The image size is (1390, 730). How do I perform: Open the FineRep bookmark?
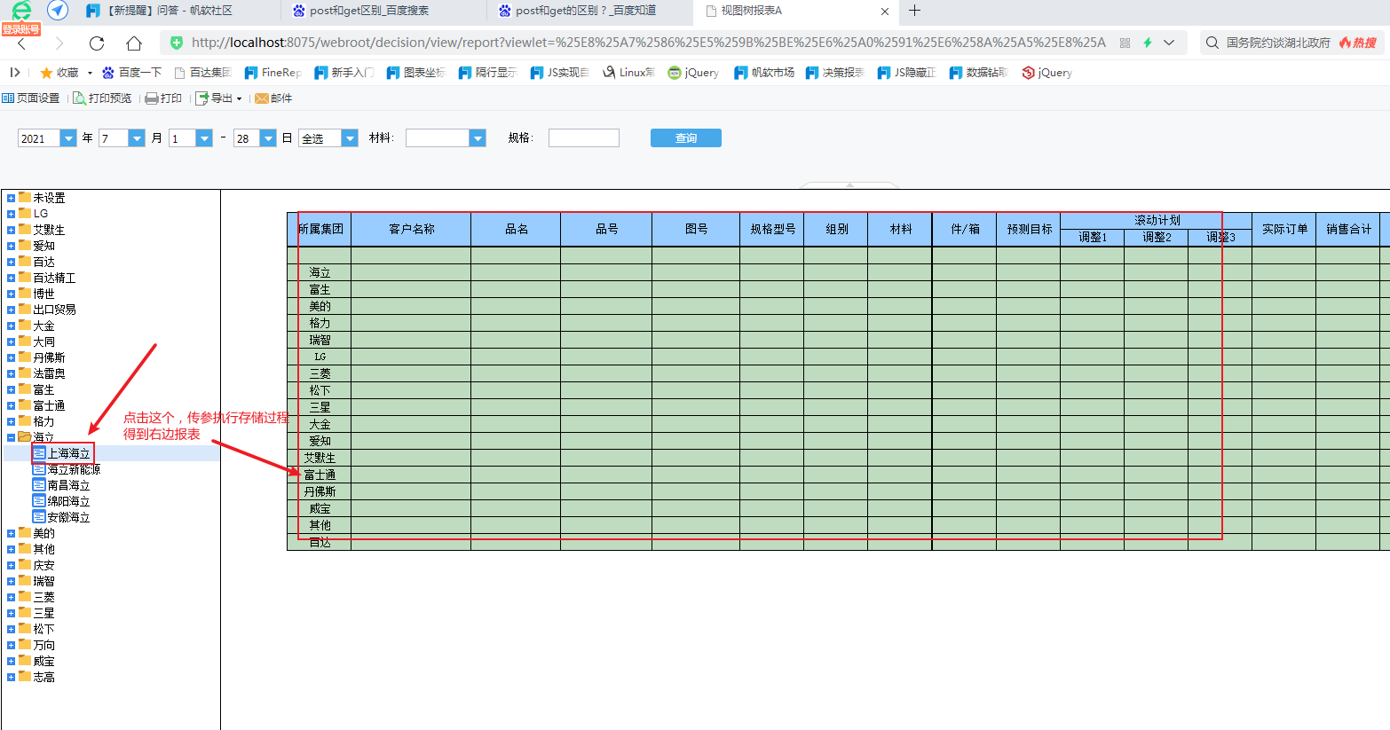[x=273, y=73]
